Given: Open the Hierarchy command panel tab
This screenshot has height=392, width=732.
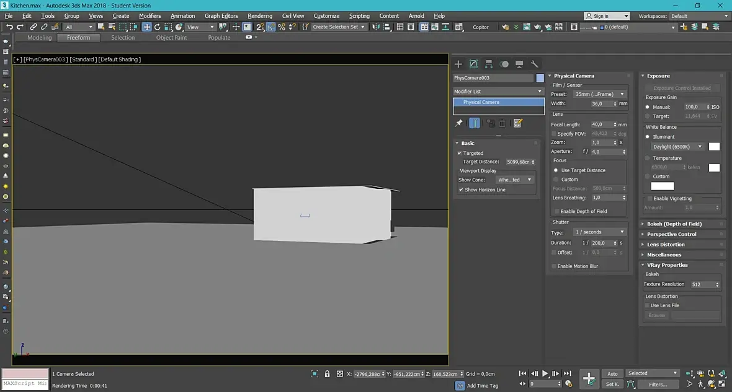Looking at the screenshot, I should tap(489, 64).
